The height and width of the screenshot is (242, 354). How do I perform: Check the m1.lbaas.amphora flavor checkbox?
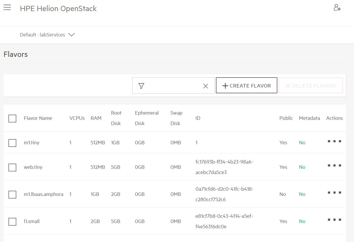tap(12, 194)
